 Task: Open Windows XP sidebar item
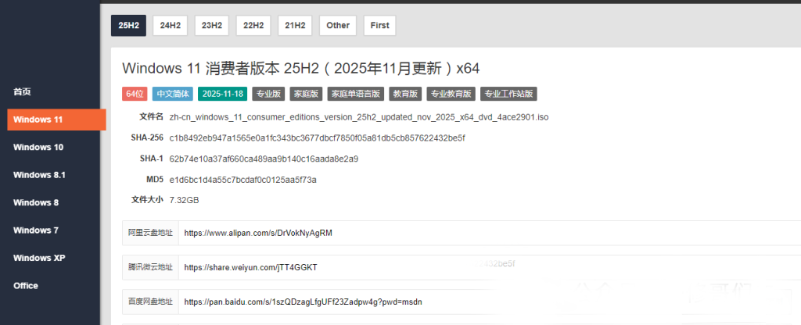pyautogui.click(x=39, y=258)
